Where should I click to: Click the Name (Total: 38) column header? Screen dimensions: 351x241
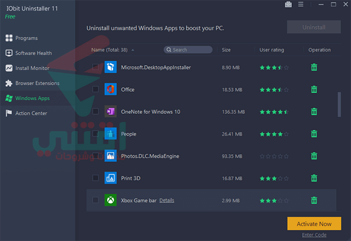(x=109, y=50)
